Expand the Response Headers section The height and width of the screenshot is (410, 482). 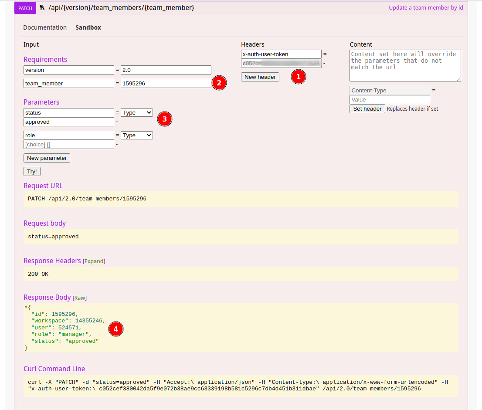pyautogui.click(x=94, y=261)
